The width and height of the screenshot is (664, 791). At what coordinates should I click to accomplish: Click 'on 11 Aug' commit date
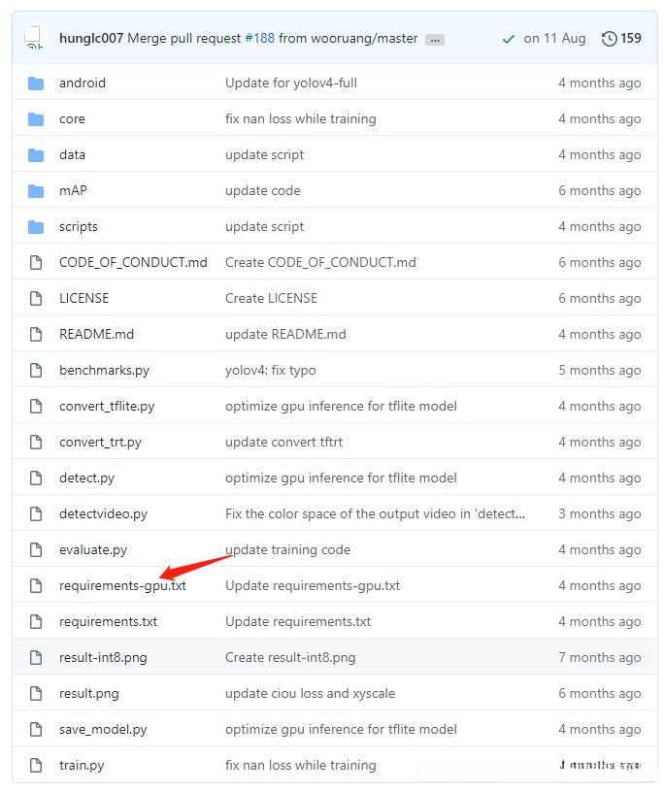coord(554,39)
